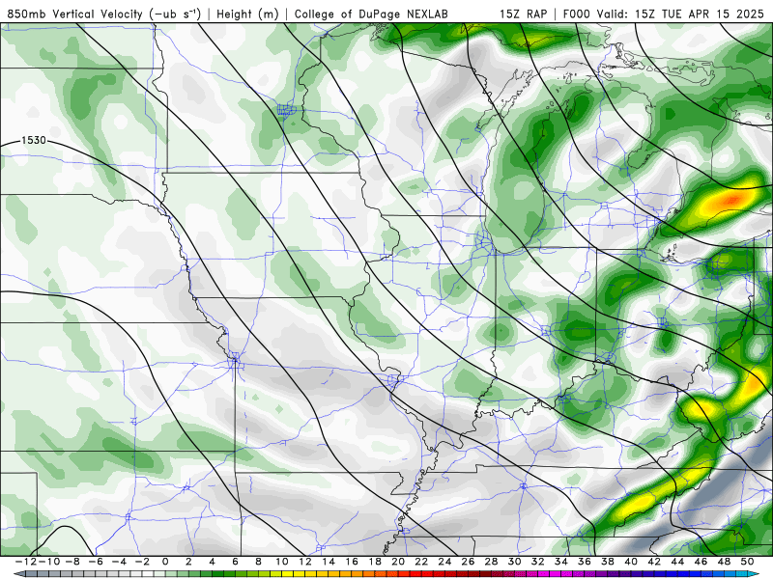The height and width of the screenshot is (579, 773).
Task: Click the 18 label on the color scale
Action: click(375, 562)
